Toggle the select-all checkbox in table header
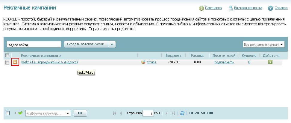Viewport: 291px width, 123px height. pyautogui.click(x=7, y=55)
